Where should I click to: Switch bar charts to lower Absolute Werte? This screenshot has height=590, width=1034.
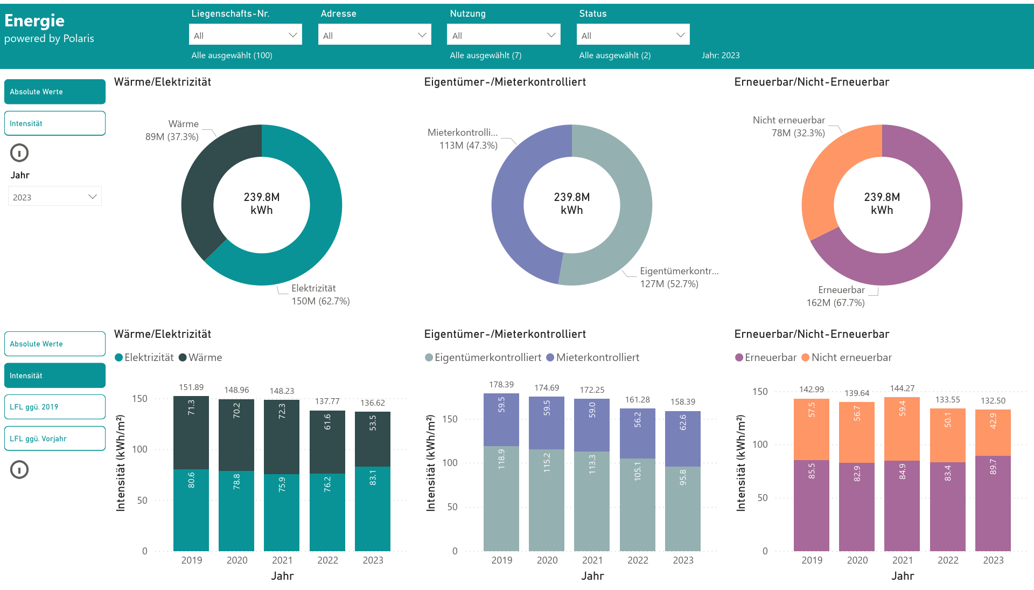coord(55,344)
